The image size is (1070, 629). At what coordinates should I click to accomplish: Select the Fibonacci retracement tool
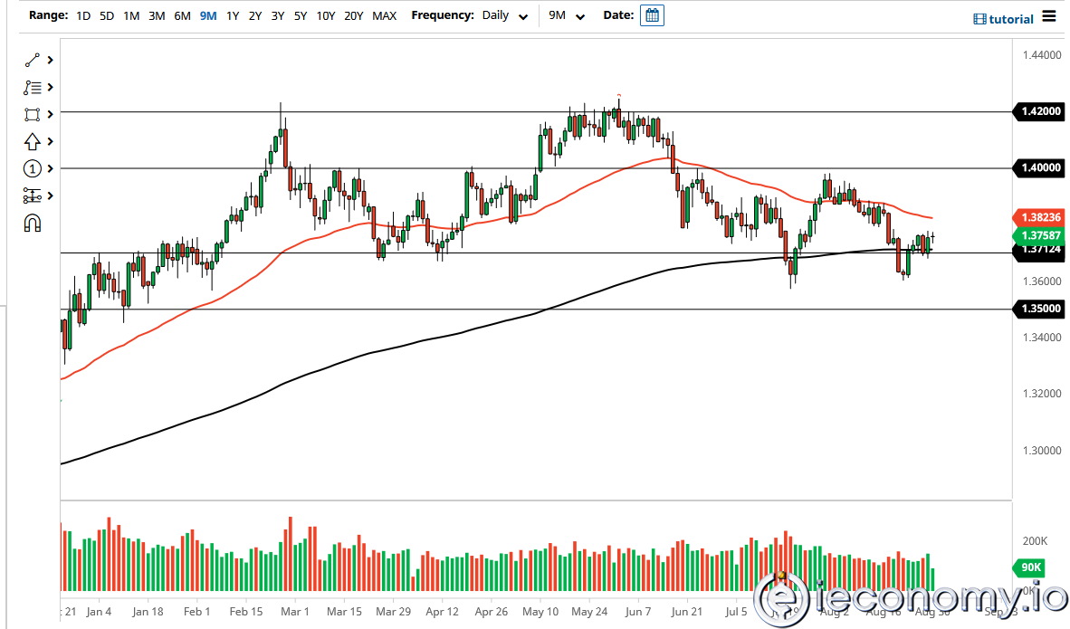33,87
